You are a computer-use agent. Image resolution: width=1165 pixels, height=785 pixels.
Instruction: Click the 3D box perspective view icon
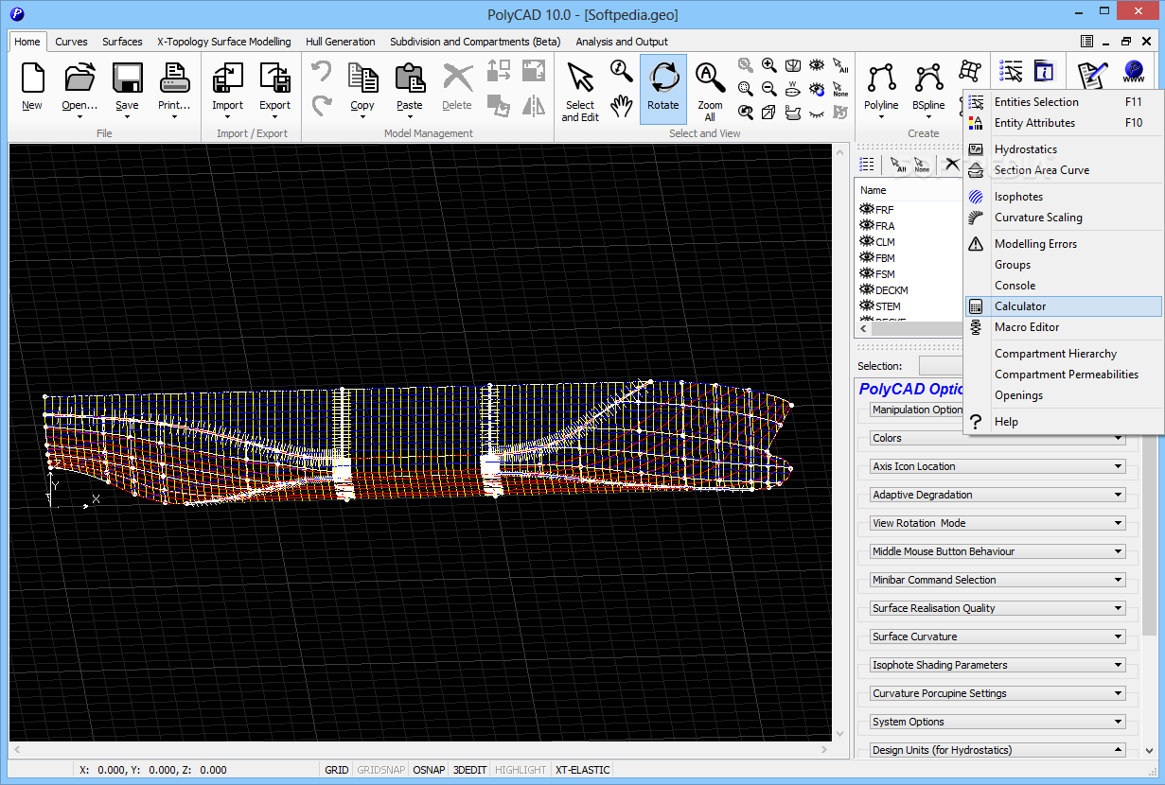point(769,113)
